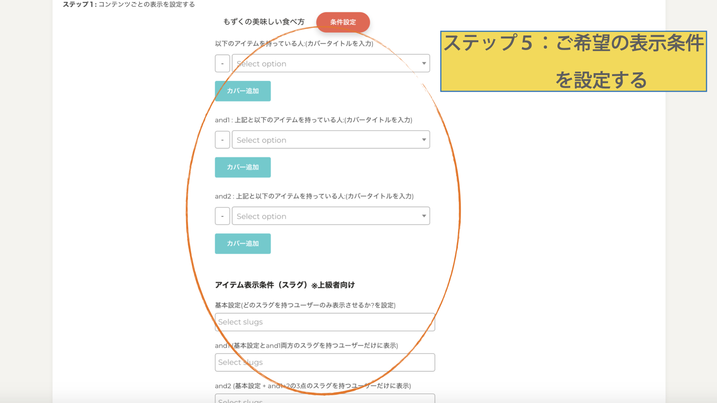
Task: Click the yellow ステップ5 banner
Action: (x=573, y=61)
